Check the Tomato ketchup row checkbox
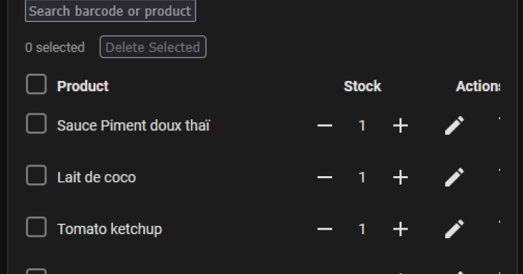The height and width of the screenshot is (274, 523). click(37, 227)
